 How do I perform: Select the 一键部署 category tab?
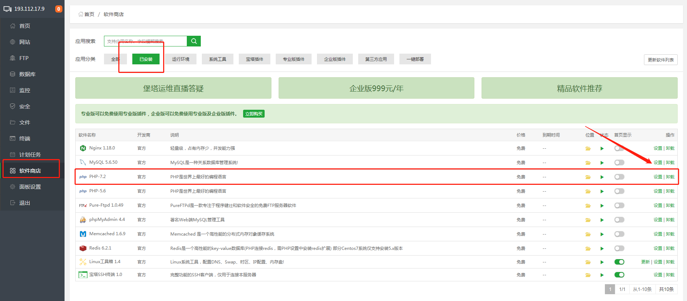coord(415,59)
